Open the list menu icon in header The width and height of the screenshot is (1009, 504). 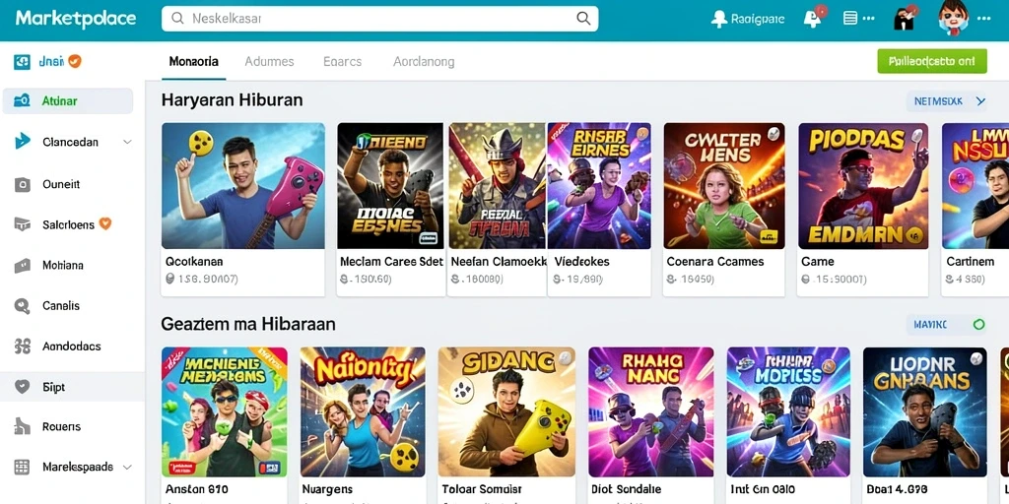click(850, 19)
